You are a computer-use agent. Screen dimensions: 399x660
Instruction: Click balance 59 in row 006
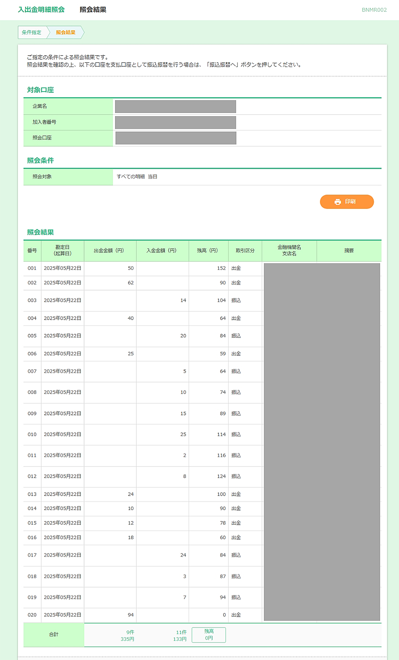[223, 354]
